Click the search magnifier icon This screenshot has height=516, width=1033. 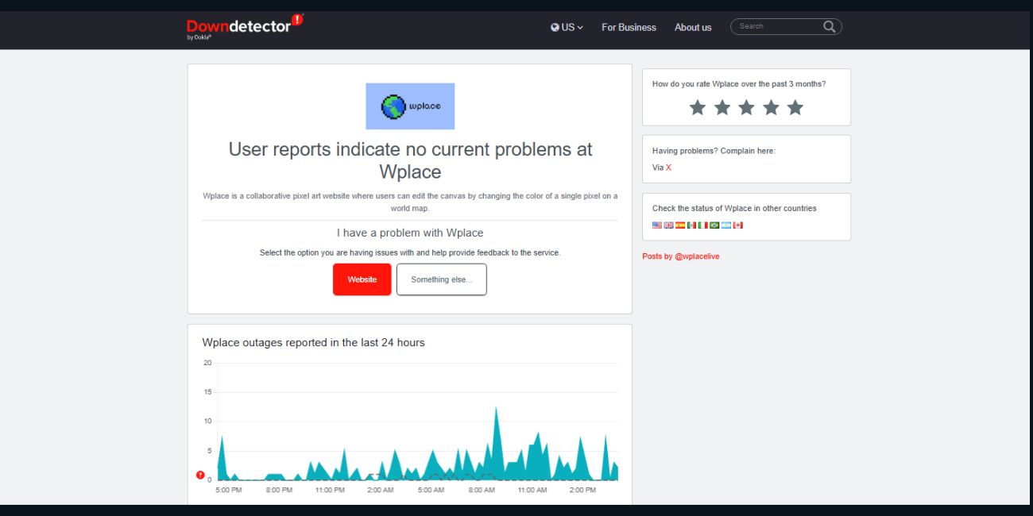[x=829, y=26]
